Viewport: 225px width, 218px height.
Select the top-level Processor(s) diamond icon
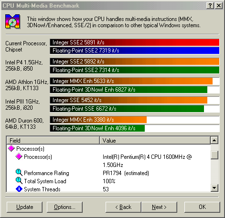click(11, 148)
